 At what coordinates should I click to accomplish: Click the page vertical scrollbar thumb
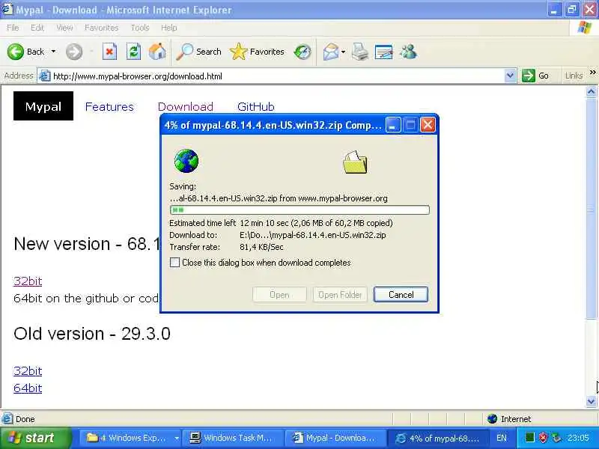coord(591,208)
